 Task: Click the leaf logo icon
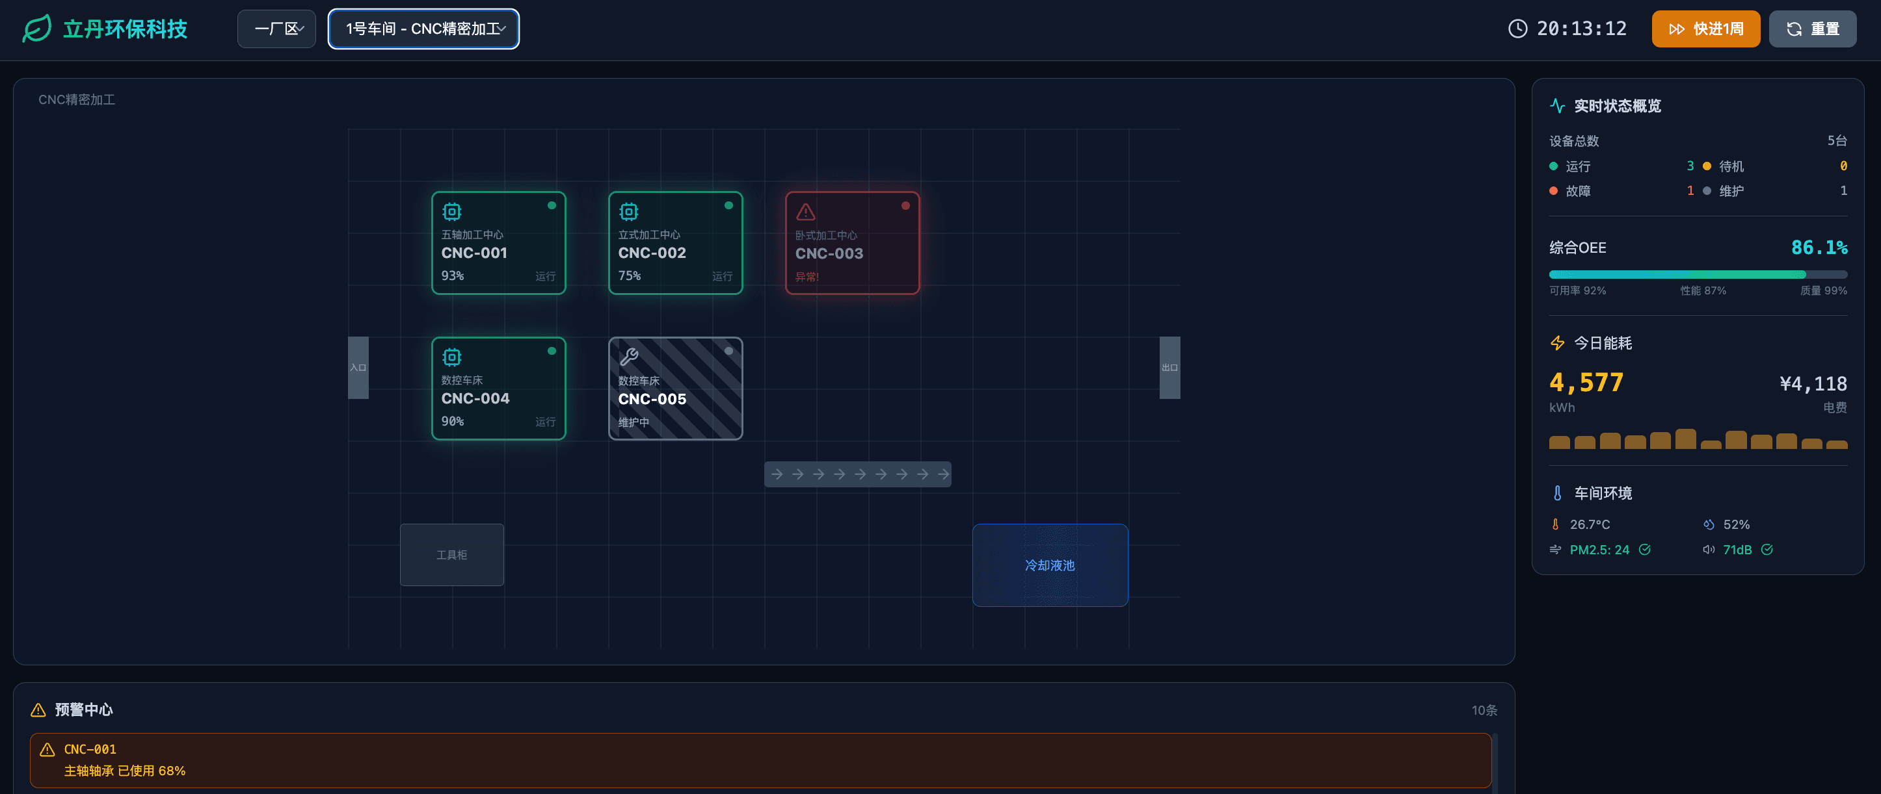tap(36, 29)
